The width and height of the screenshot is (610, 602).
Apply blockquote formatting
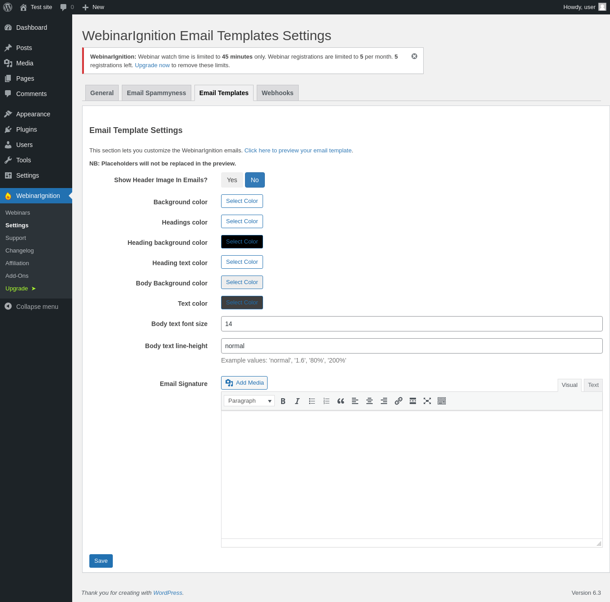tap(341, 401)
